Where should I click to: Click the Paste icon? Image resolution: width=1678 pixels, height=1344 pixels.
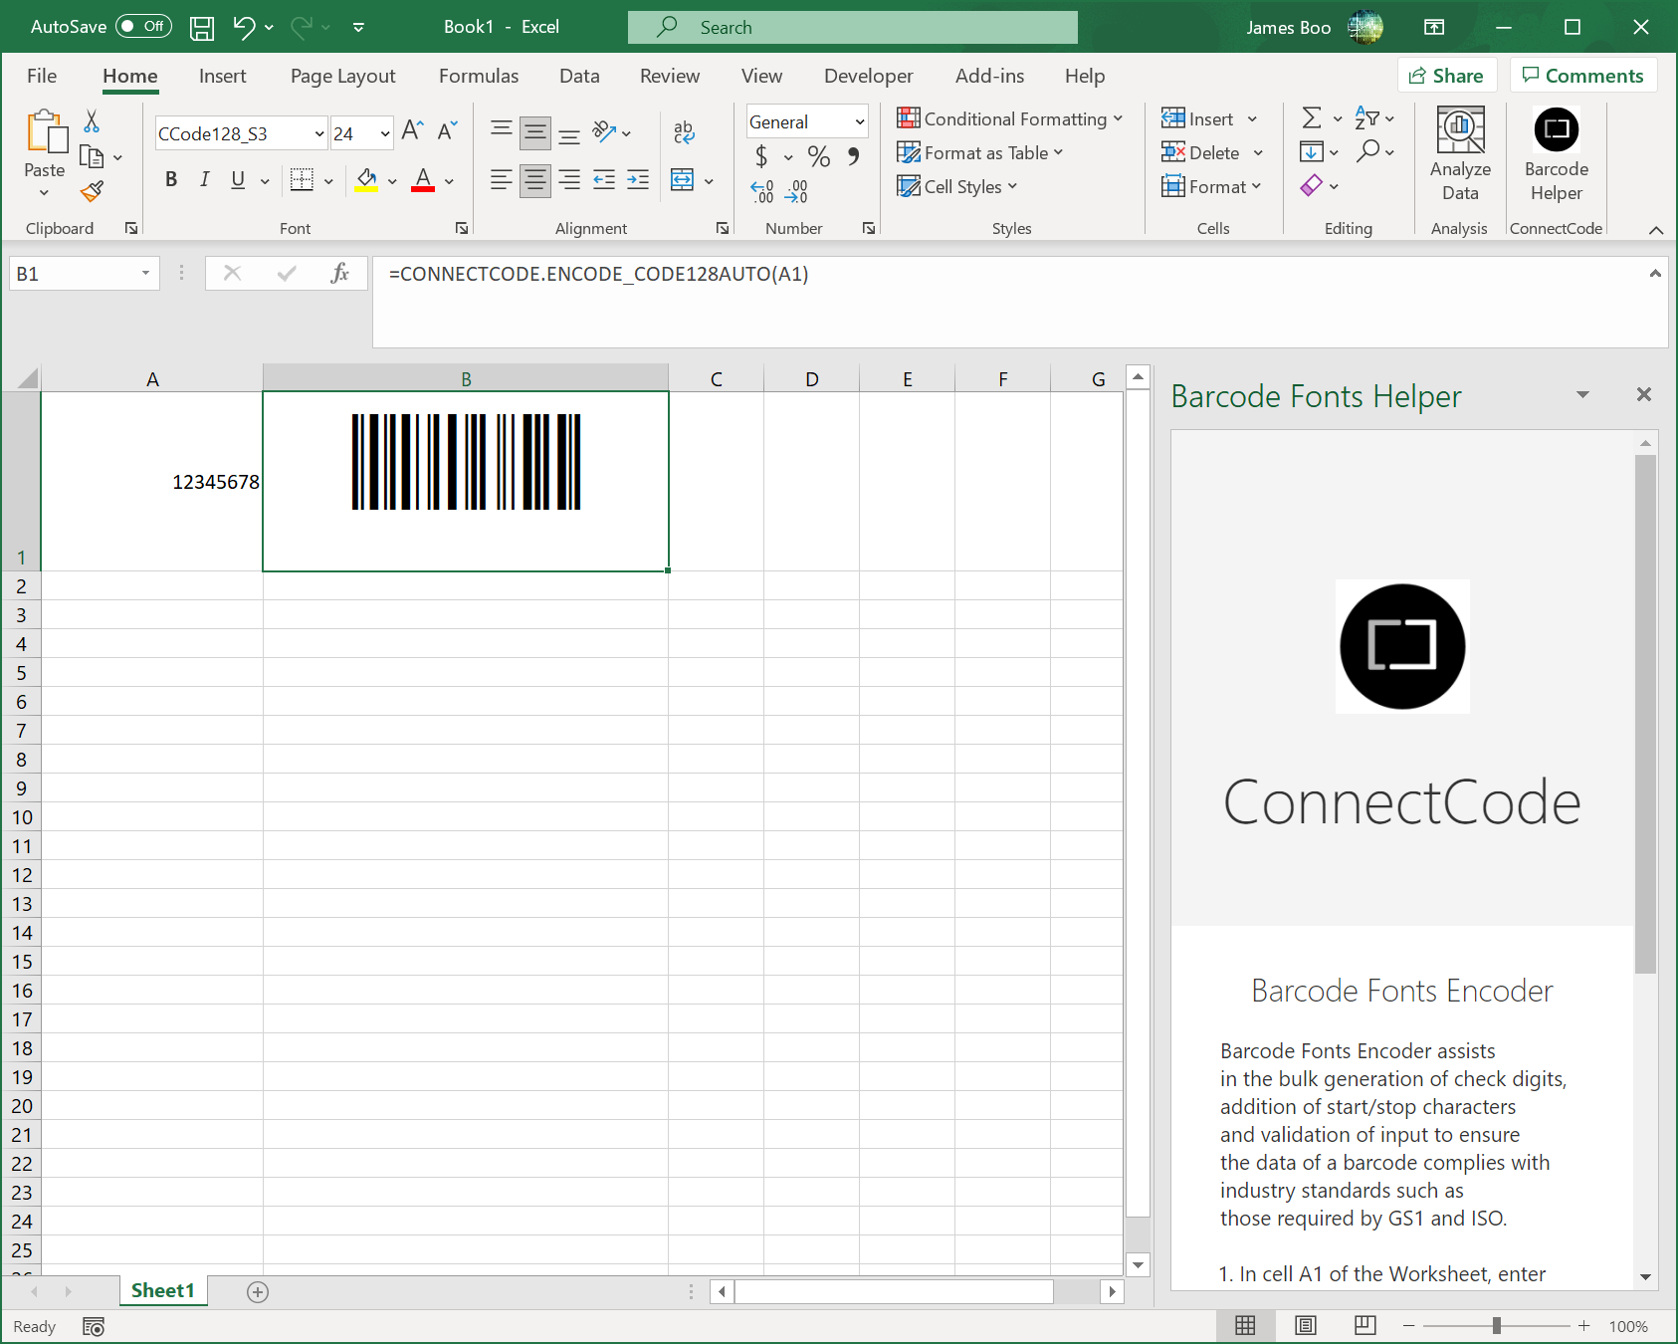coord(45,133)
